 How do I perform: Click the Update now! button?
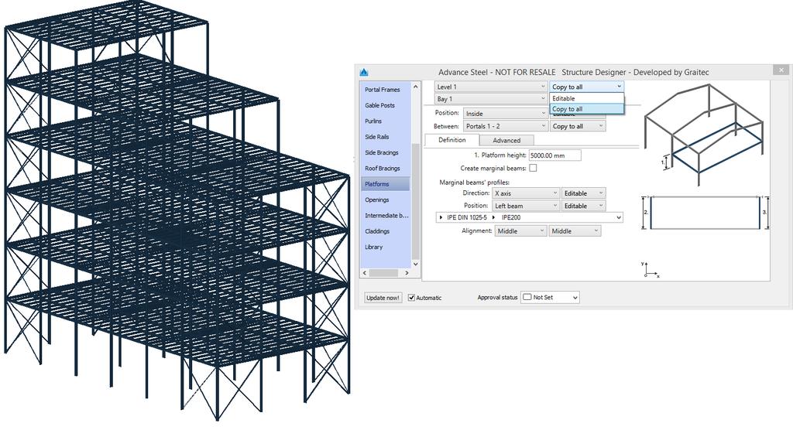pos(383,298)
